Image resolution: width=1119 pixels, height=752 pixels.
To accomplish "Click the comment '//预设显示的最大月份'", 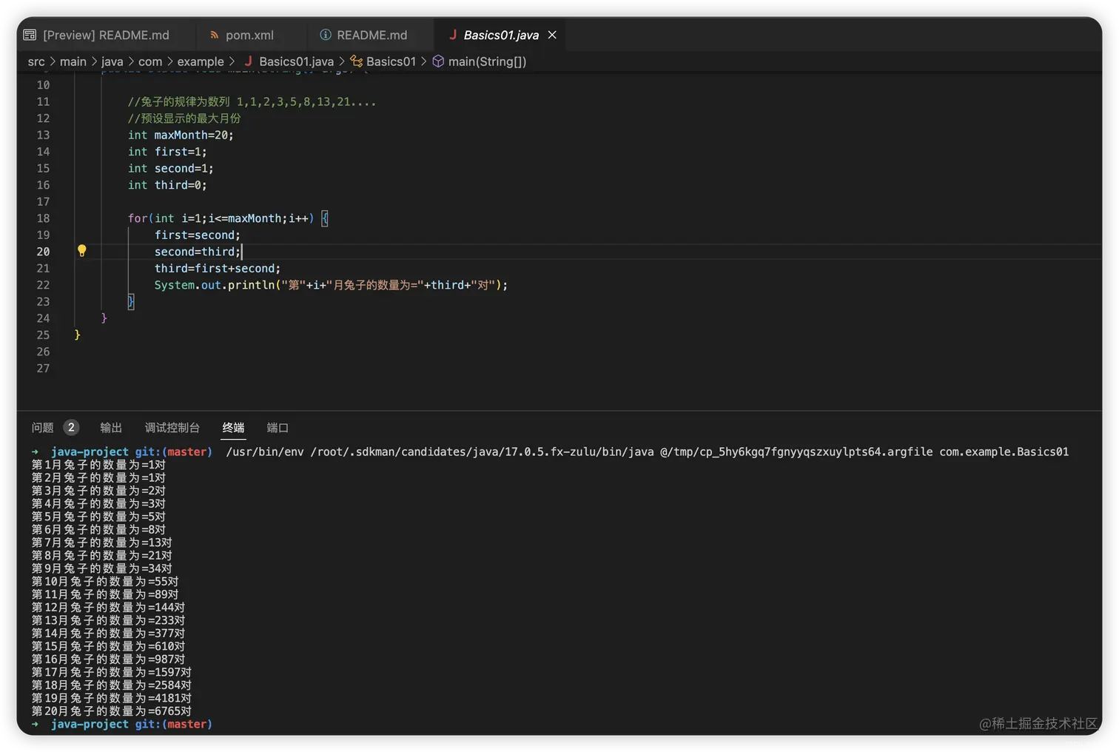I will 184,118.
